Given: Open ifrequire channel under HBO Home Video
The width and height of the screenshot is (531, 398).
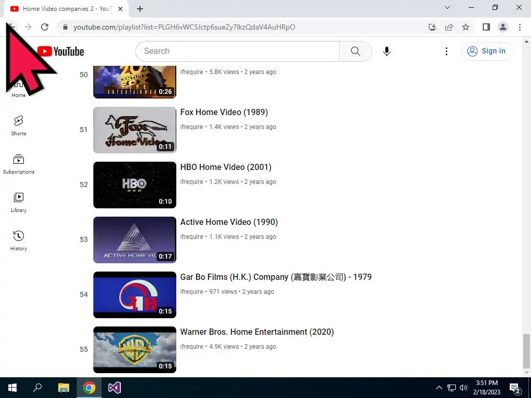Looking at the screenshot, I should coord(191,182).
